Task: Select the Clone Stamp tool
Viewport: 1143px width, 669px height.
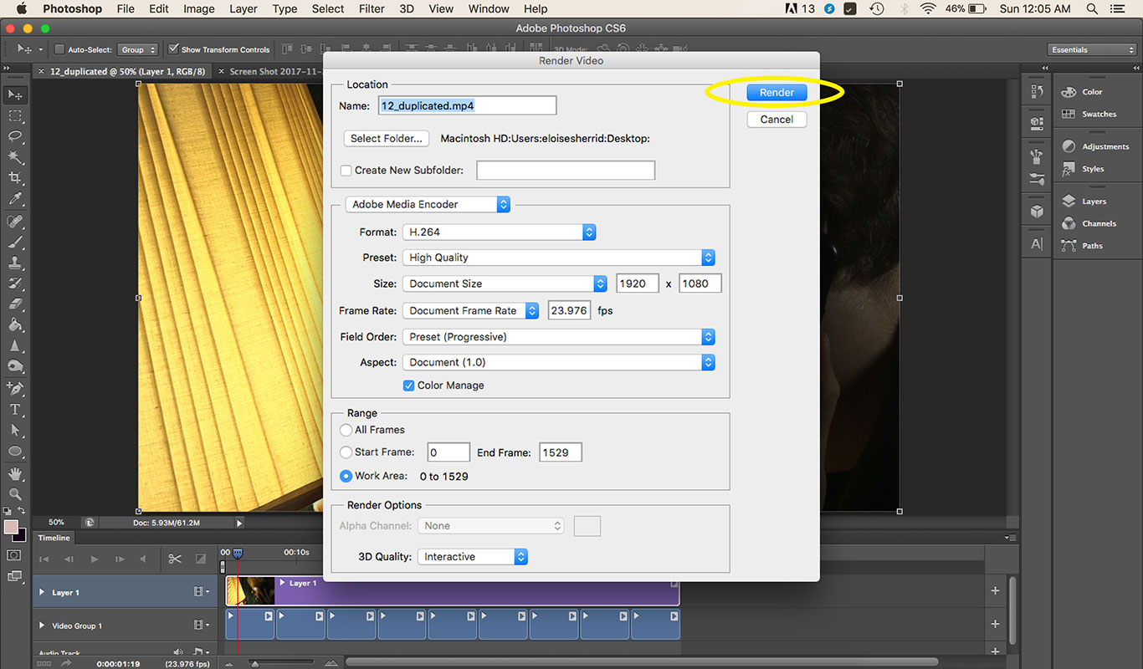Action: (x=15, y=263)
